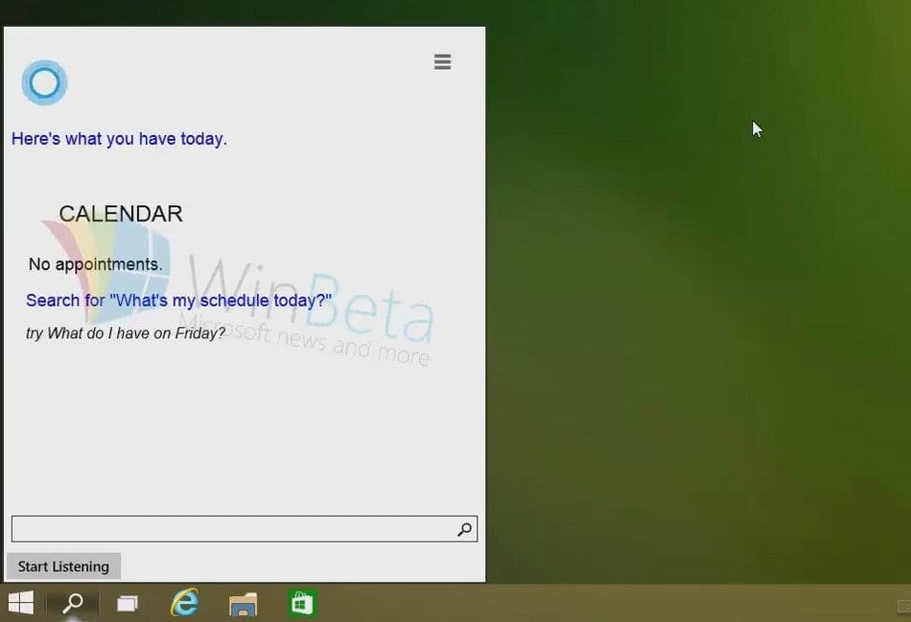Image resolution: width=911 pixels, height=622 pixels.
Task: Launch Internet Explorer from the taskbar
Action: tap(185, 603)
